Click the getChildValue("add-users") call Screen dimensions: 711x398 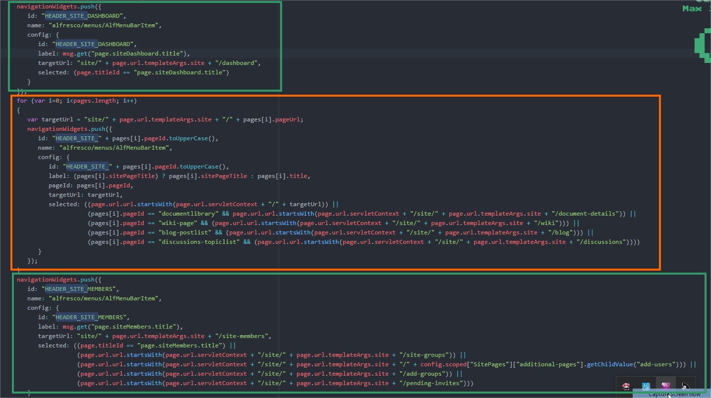pos(631,364)
